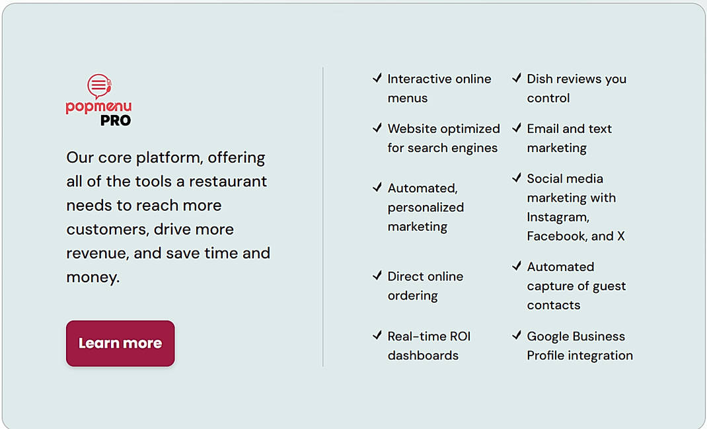Select the Google Business Profile integration item
The image size is (707, 429).
pyautogui.click(x=579, y=346)
